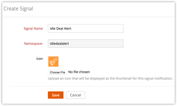Screen dimensions: 177x106
Task: Save the new signal
Action: (56, 95)
